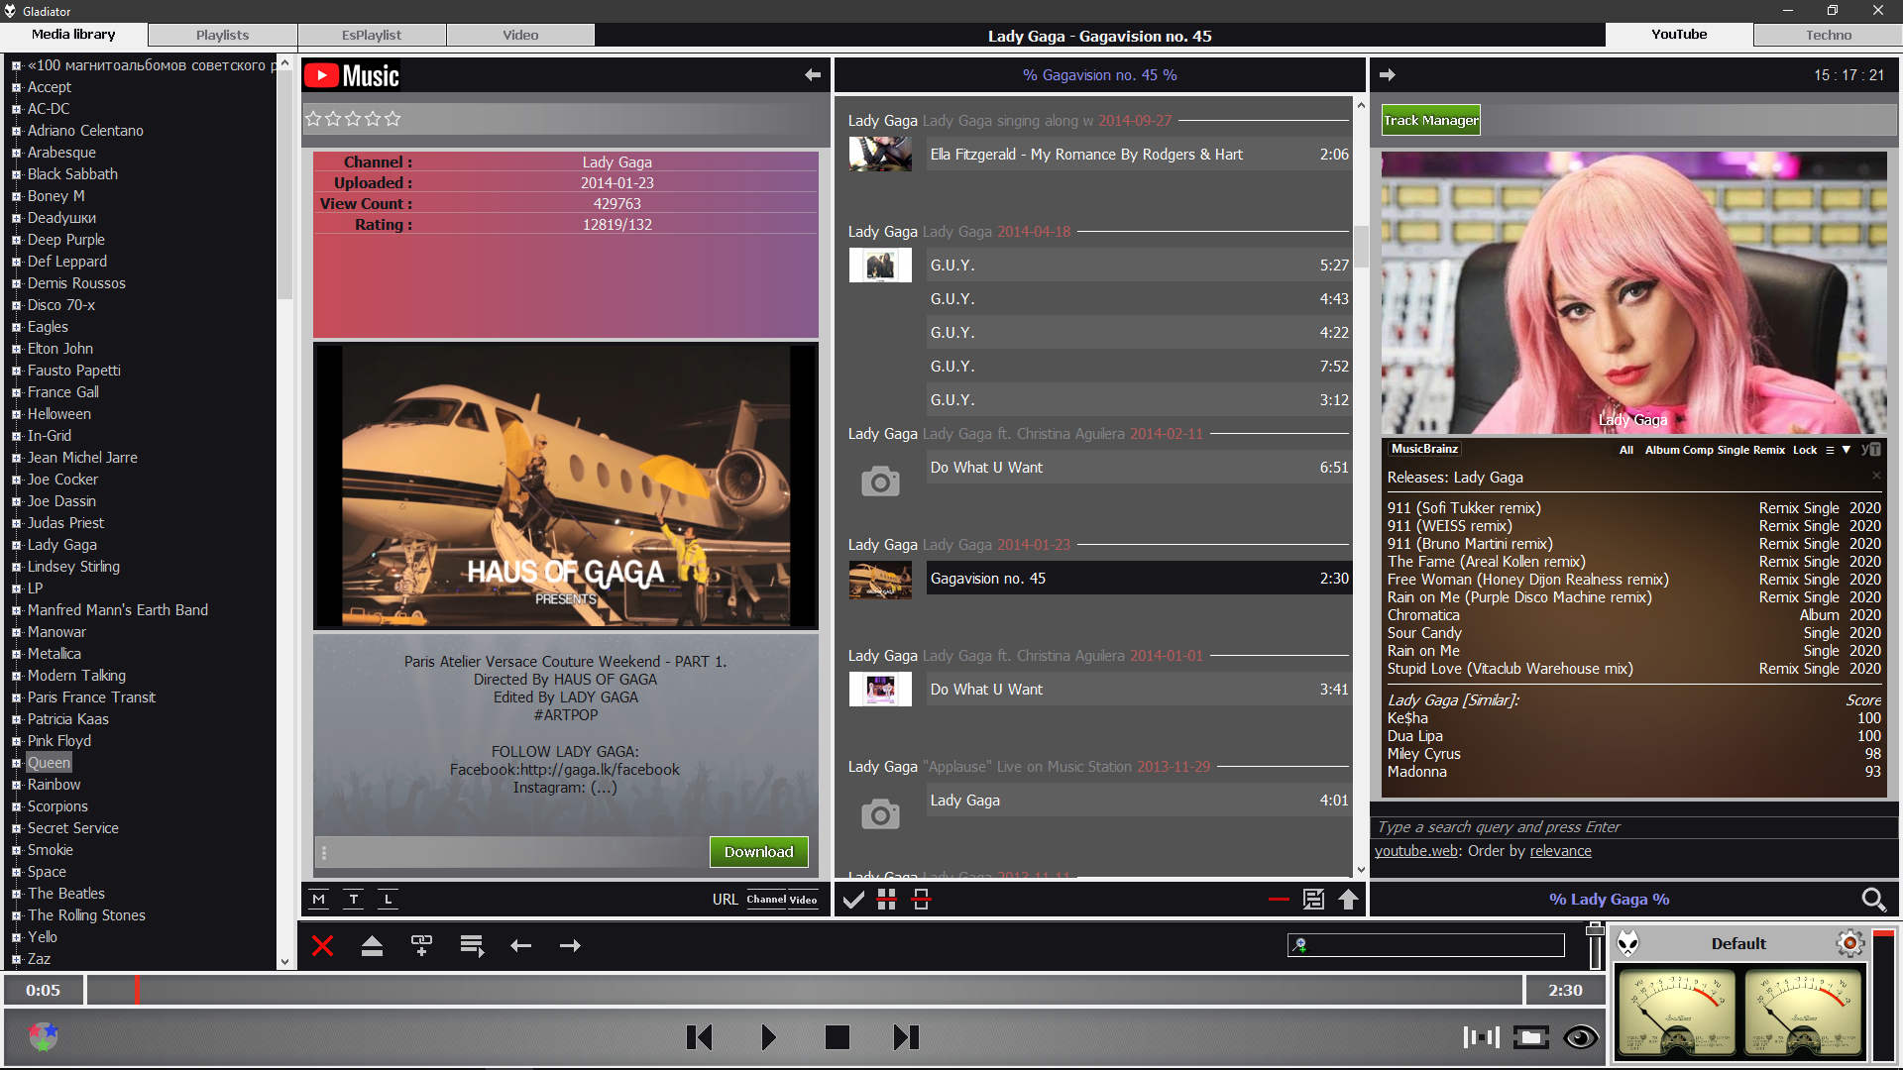Click the red minus remove icon
This screenshot has height=1070, width=1903.
click(1278, 900)
